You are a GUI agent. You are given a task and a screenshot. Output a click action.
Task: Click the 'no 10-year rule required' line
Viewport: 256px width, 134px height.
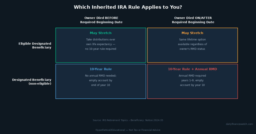(100, 49)
